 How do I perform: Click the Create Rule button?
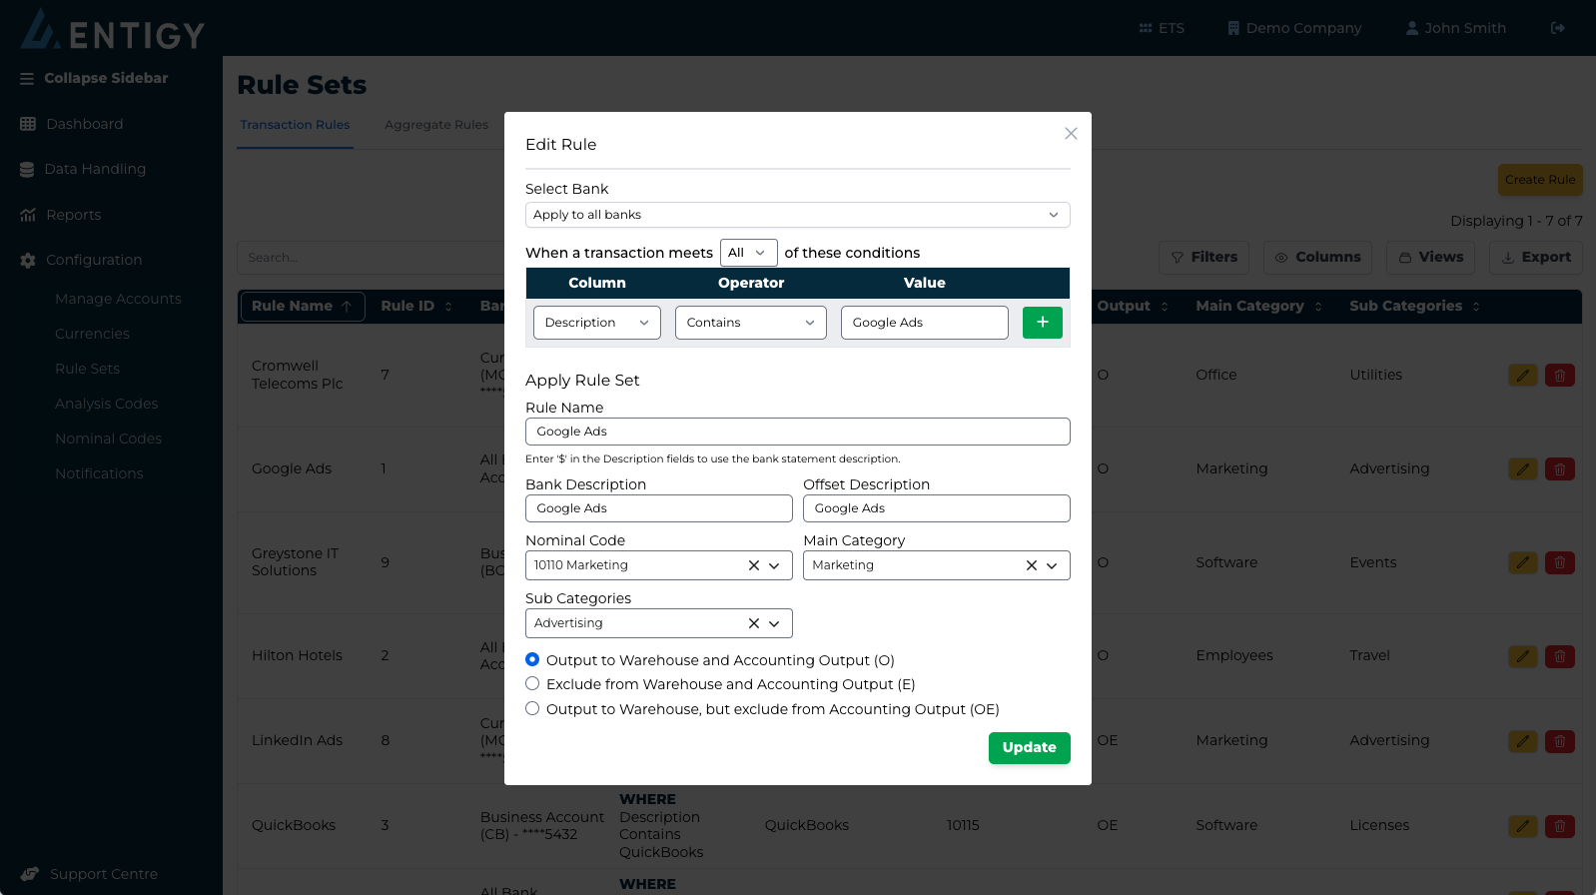[x=1539, y=180]
